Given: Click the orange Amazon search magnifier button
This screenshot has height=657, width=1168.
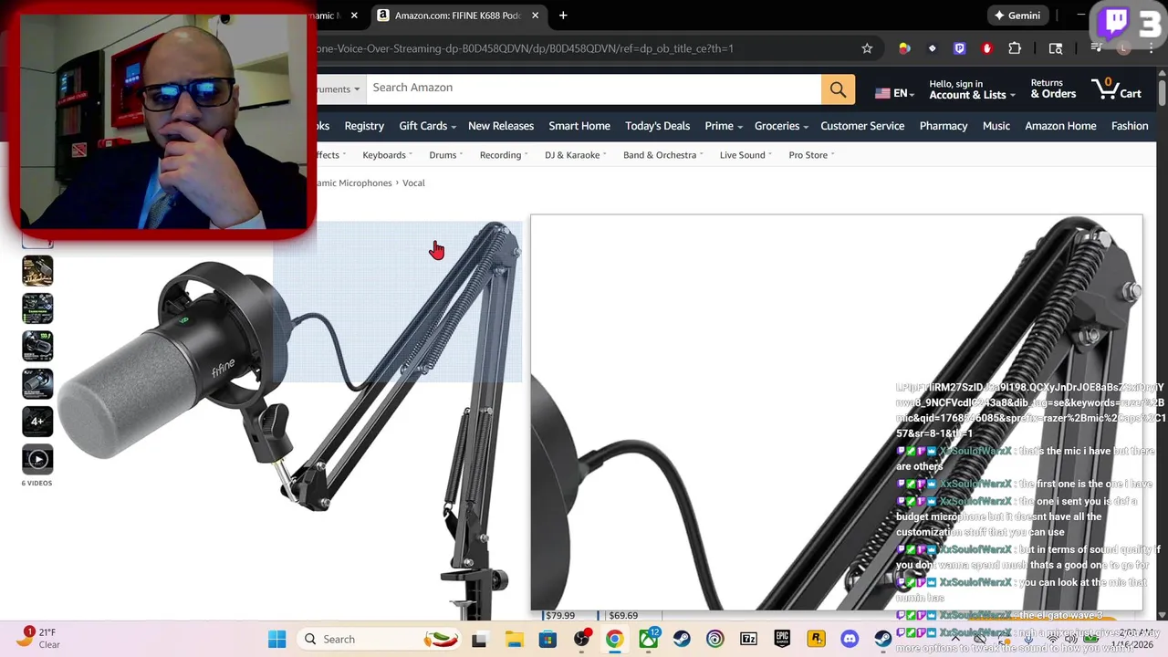Looking at the screenshot, I should [x=838, y=89].
